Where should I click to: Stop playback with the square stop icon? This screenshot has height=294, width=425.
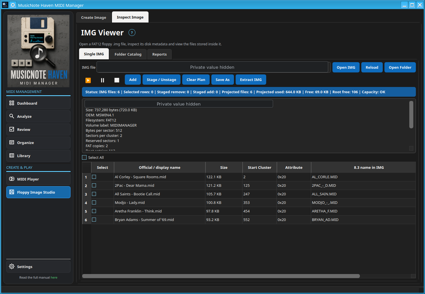click(117, 80)
